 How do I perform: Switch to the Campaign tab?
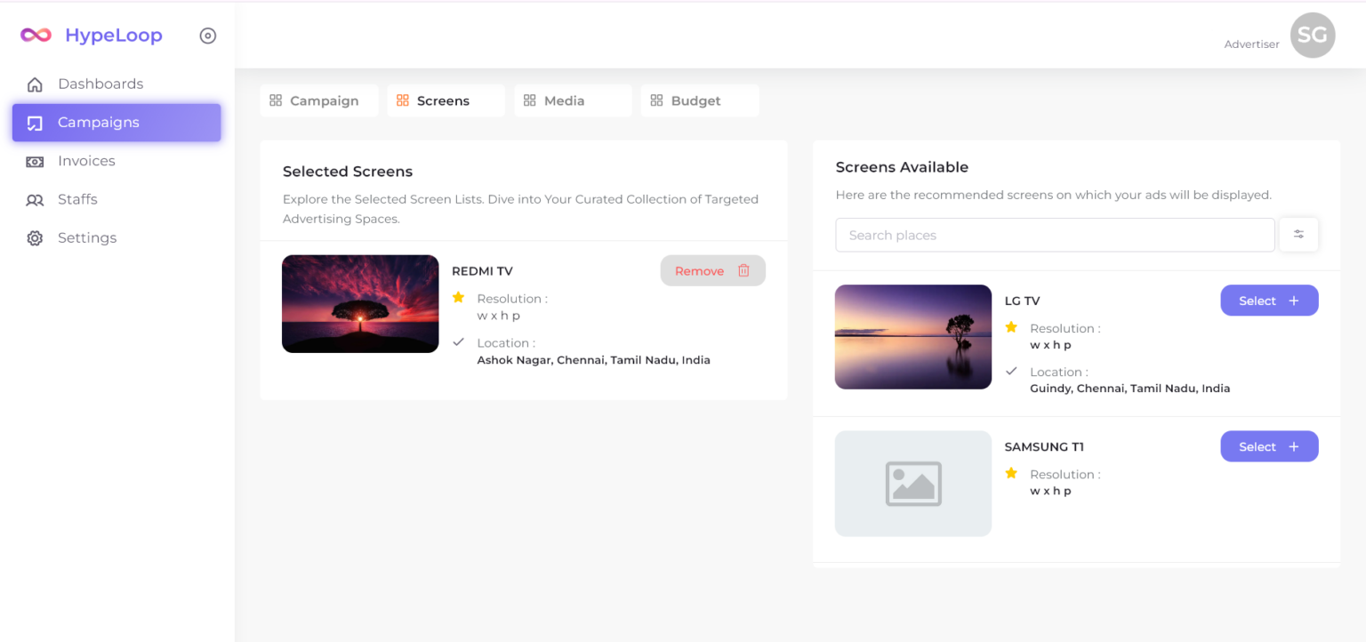(318, 100)
